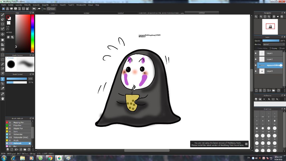Dismiss the MediBang update notification
286x161 pixels.
246,144
